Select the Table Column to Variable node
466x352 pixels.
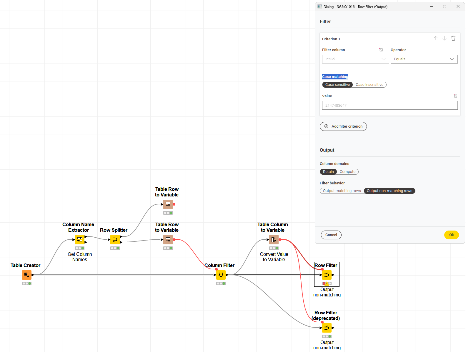[274, 240]
